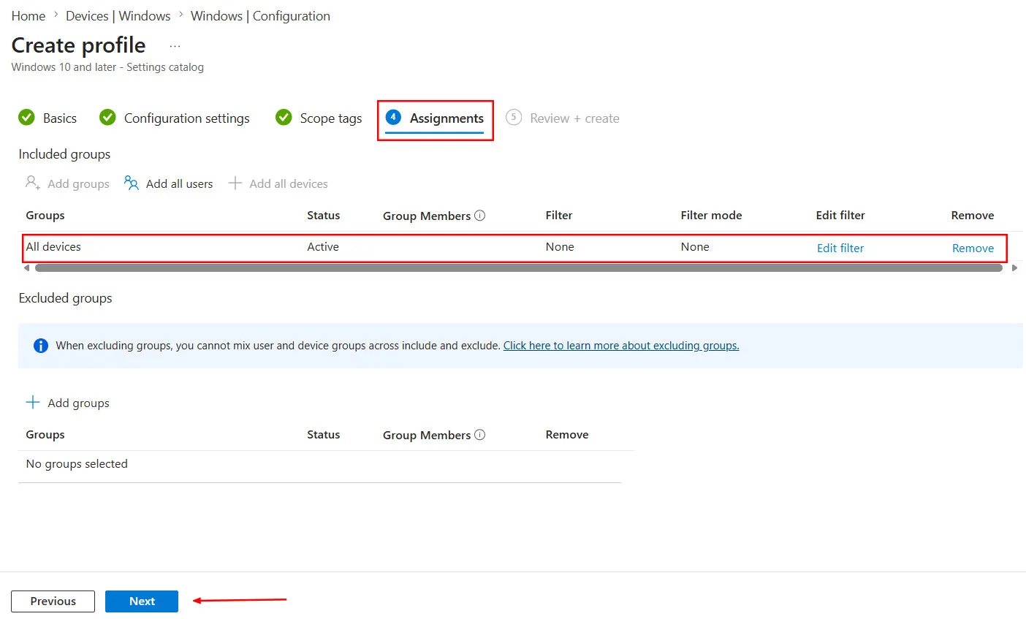1026x619 pixels.
Task: Click the Groups header in Included groups table
Action: coord(45,216)
